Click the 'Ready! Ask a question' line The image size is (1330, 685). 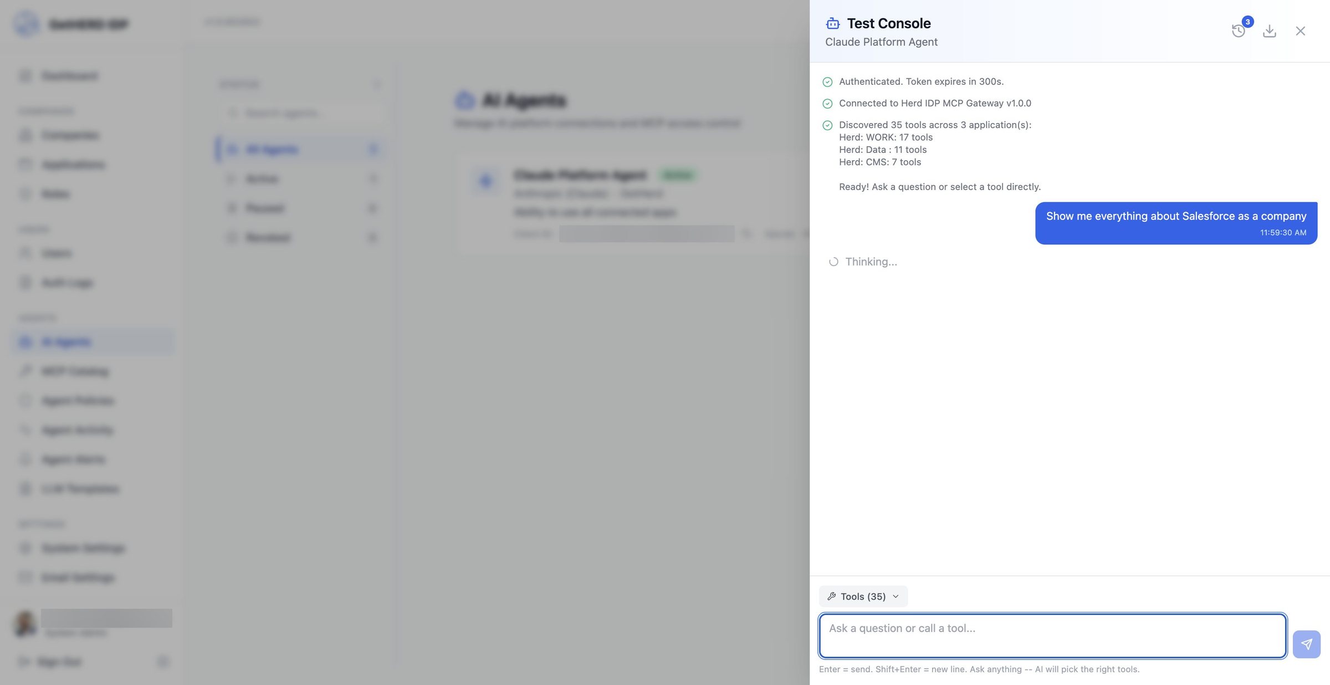[940, 187]
